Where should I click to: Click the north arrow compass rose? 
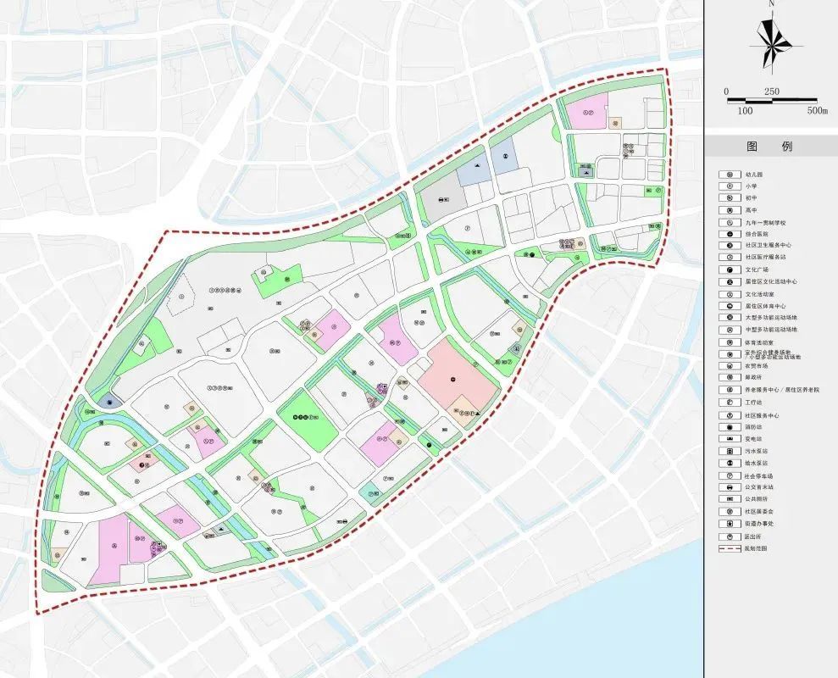[772, 46]
